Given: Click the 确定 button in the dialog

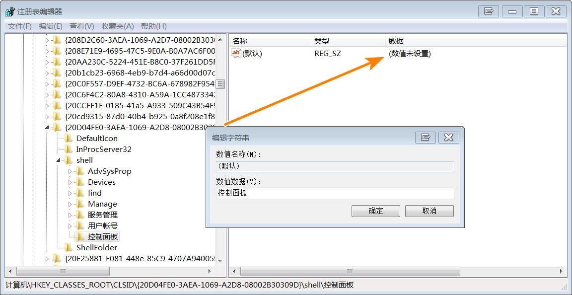Looking at the screenshot, I should click(375, 211).
